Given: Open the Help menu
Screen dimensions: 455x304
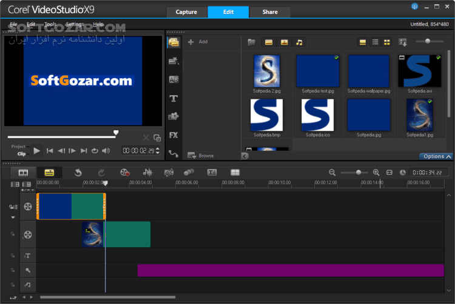Looking at the screenshot, I should click(x=98, y=24).
